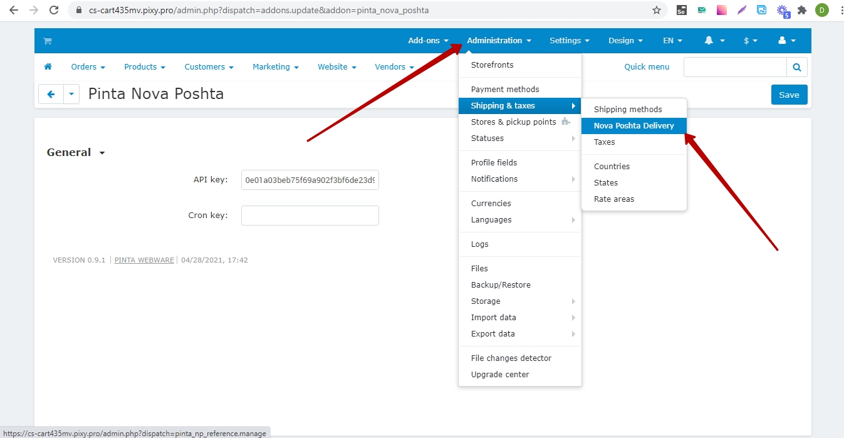The height and width of the screenshot is (438, 844).
Task: Expand the Orders menu
Action: (x=88, y=66)
